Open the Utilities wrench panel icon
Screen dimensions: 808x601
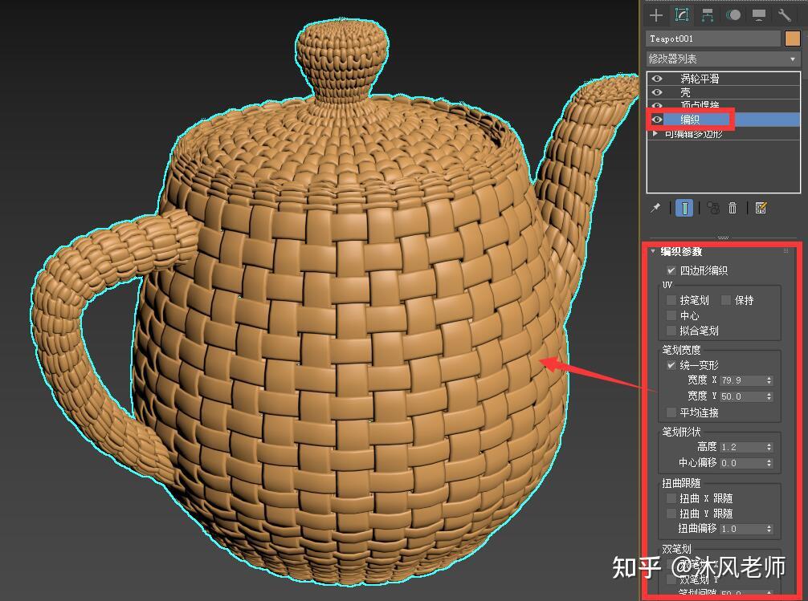point(784,15)
